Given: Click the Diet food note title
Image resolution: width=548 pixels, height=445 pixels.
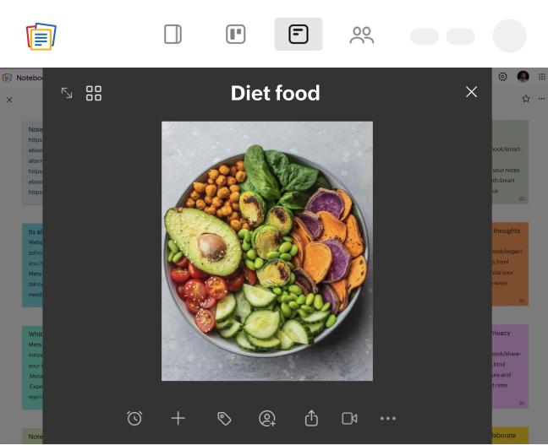Looking at the screenshot, I should (x=276, y=93).
